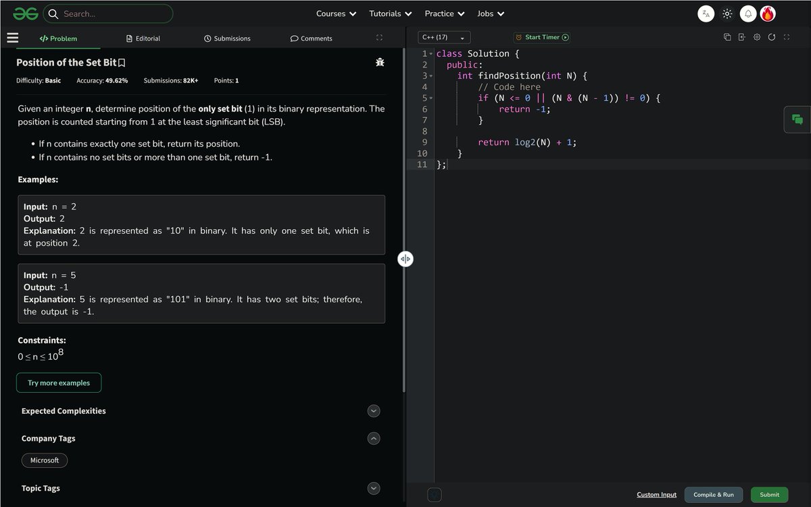Click the 'Constraints:' heading
The height and width of the screenshot is (507, 811).
click(42, 341)
